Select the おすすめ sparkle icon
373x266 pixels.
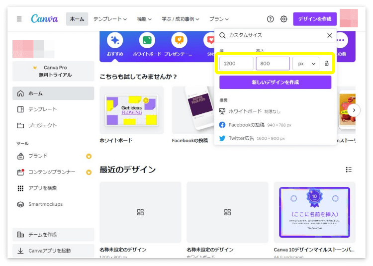[115, 40]
